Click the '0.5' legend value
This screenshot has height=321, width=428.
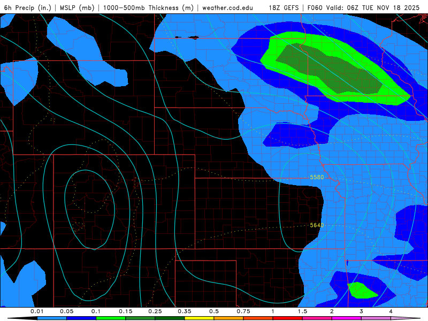(x=214, y=311)
